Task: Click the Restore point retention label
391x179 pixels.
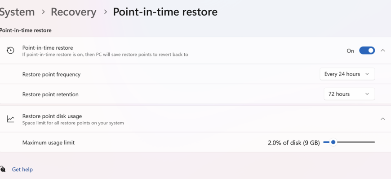Action: pyautogui.click(x=50, y=94)
